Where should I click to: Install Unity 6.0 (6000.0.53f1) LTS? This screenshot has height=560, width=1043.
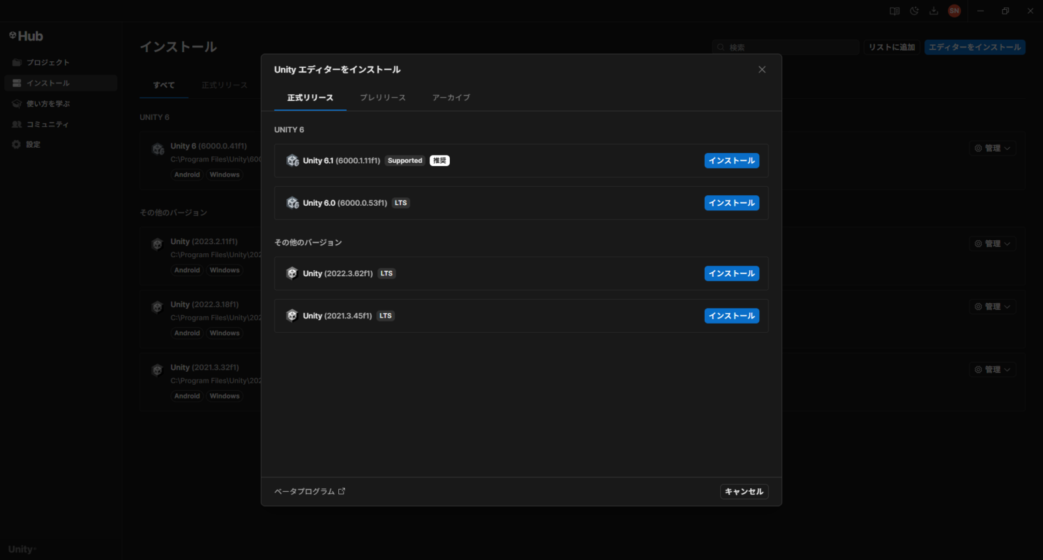pos(731,203)
